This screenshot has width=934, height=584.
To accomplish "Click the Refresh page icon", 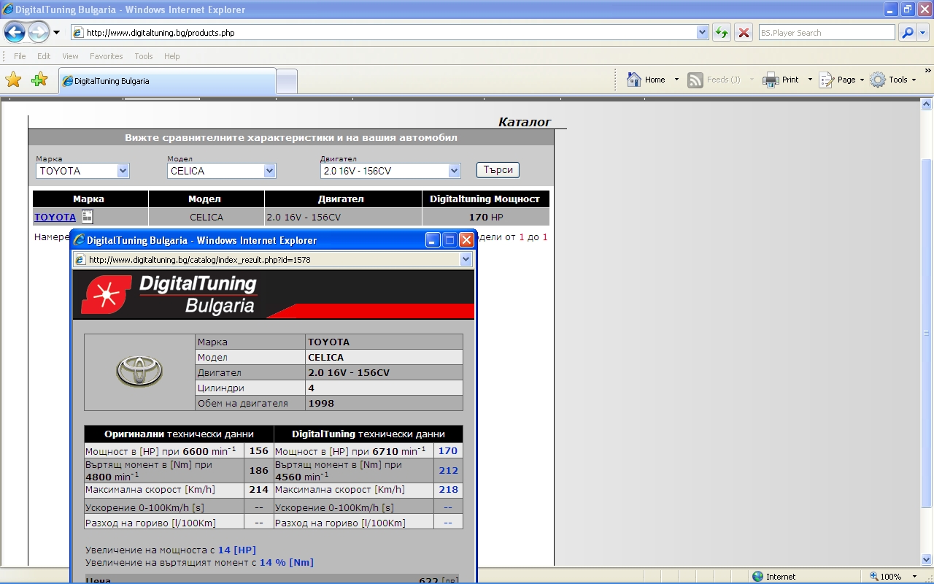I will (x=721, y=33).
